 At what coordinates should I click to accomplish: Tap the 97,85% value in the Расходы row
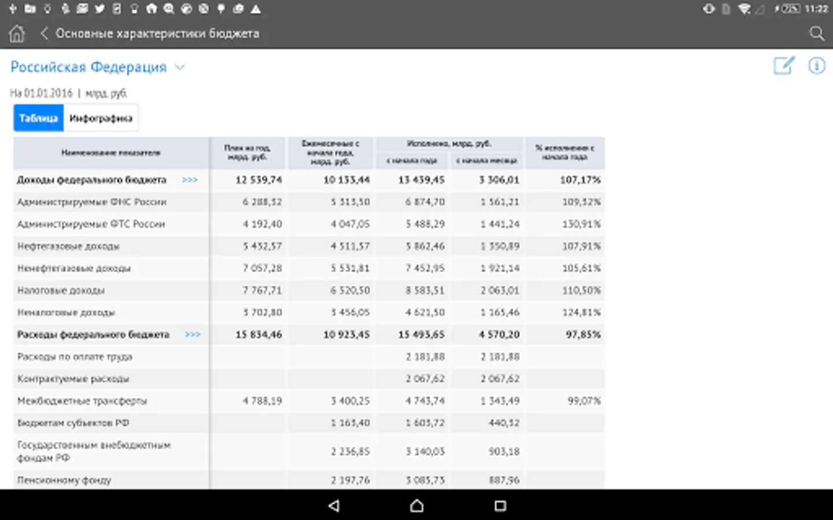[x=583, y=335]
